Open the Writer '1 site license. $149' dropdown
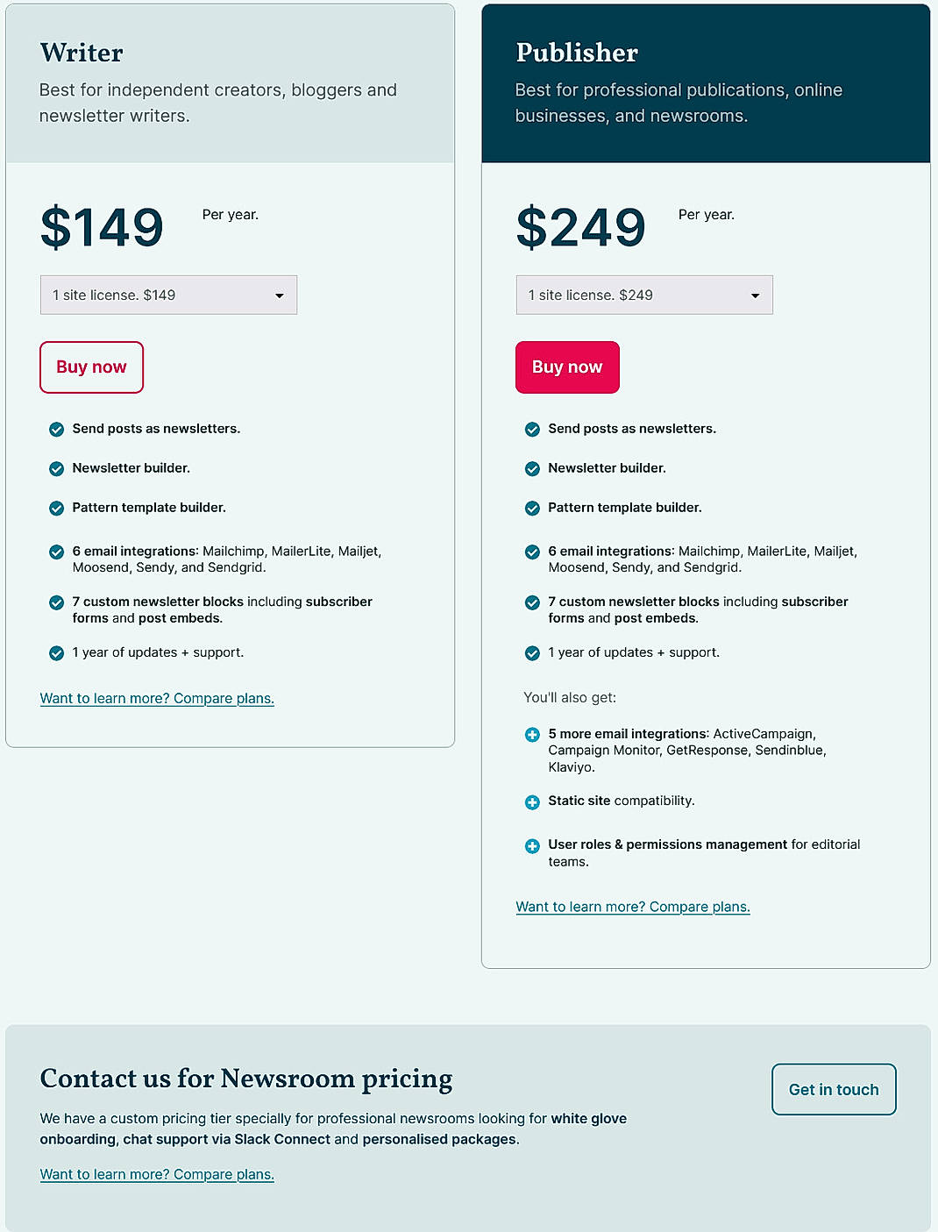The height and width of the screenshot is (1232, 938). [168, 295]
